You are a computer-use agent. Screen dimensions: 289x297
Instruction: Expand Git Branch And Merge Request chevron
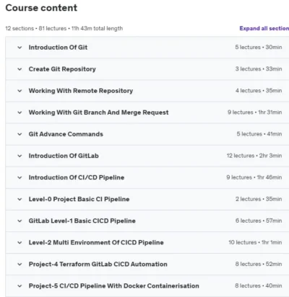click(x=20, y=112)
